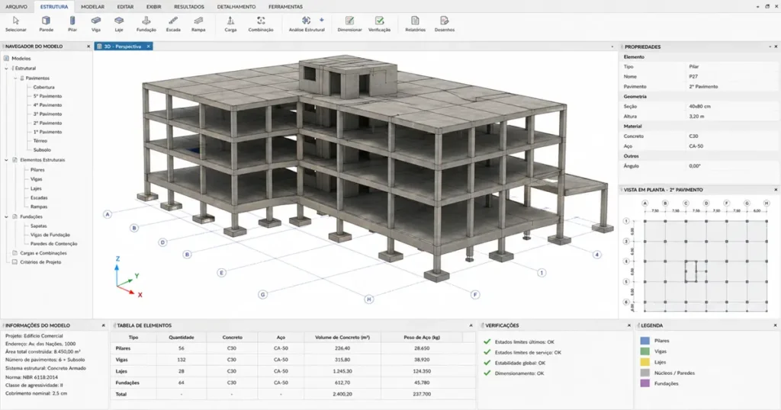Run the Verificação check icon
This screenshot has width=781, height=410.
(380, 24)
